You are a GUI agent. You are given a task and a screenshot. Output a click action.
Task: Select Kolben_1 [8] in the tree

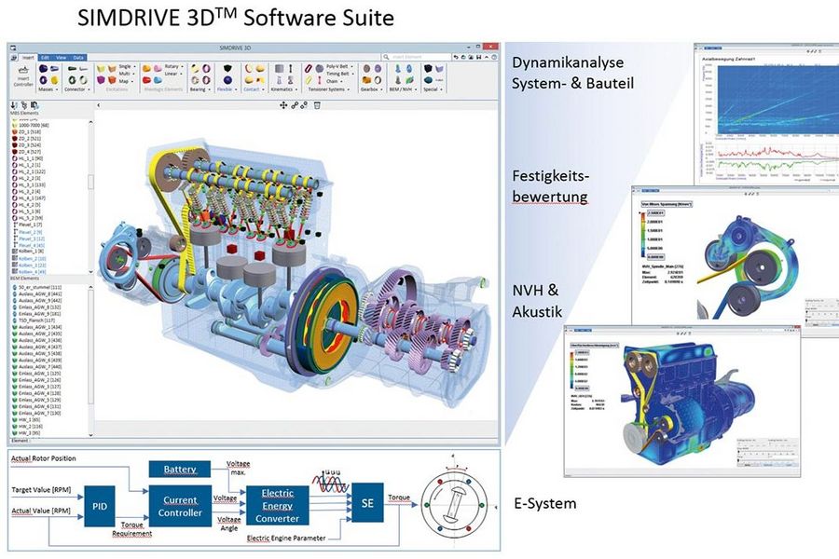point(28,251)
